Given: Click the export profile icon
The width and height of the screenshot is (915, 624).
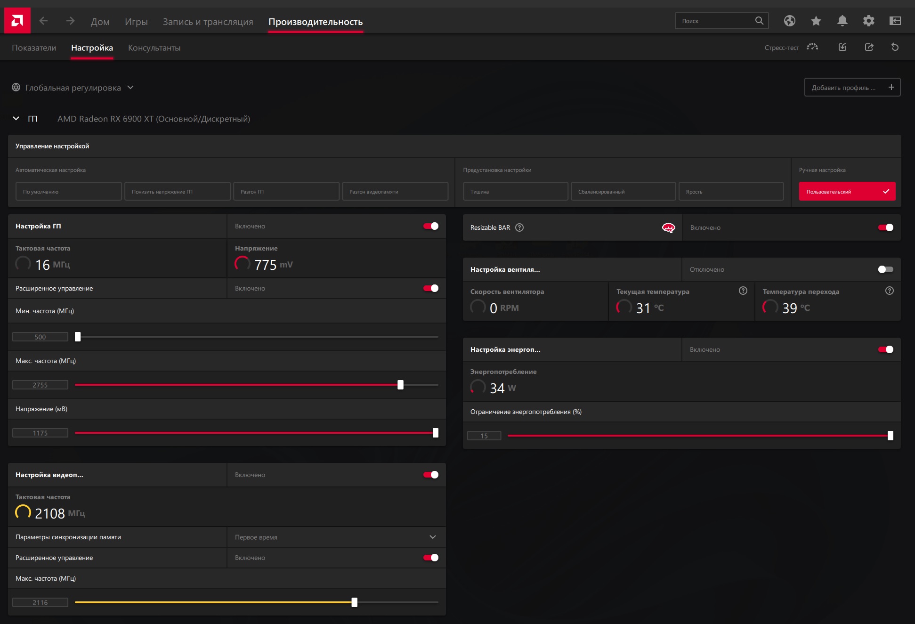Looking at the screenshot, I should [869, 47].
